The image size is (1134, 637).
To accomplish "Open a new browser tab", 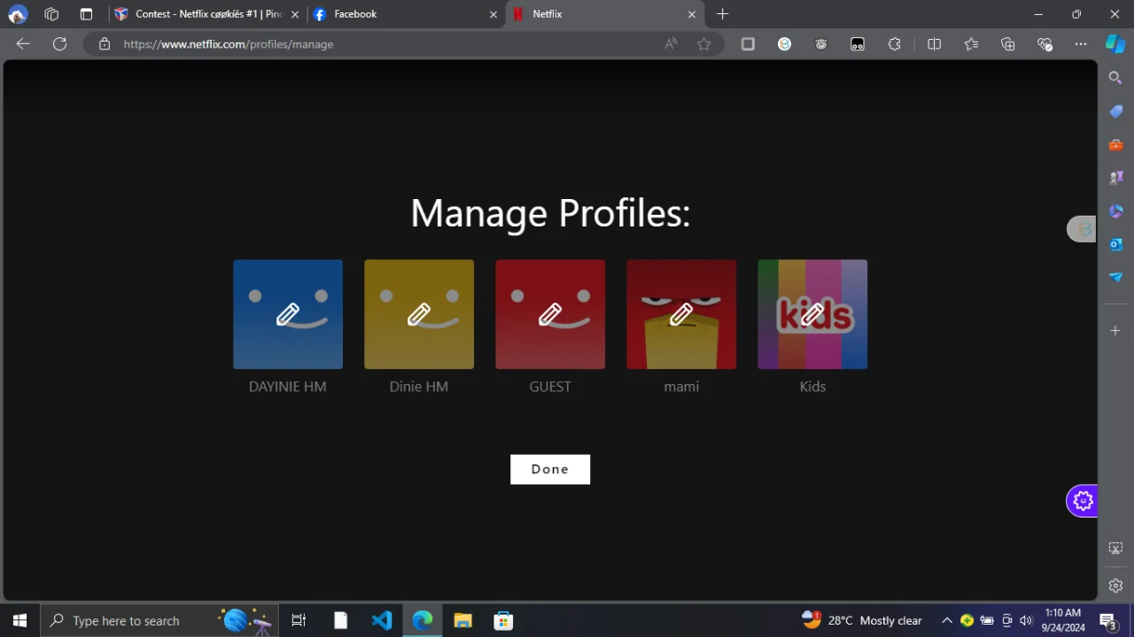I will 722,14.
